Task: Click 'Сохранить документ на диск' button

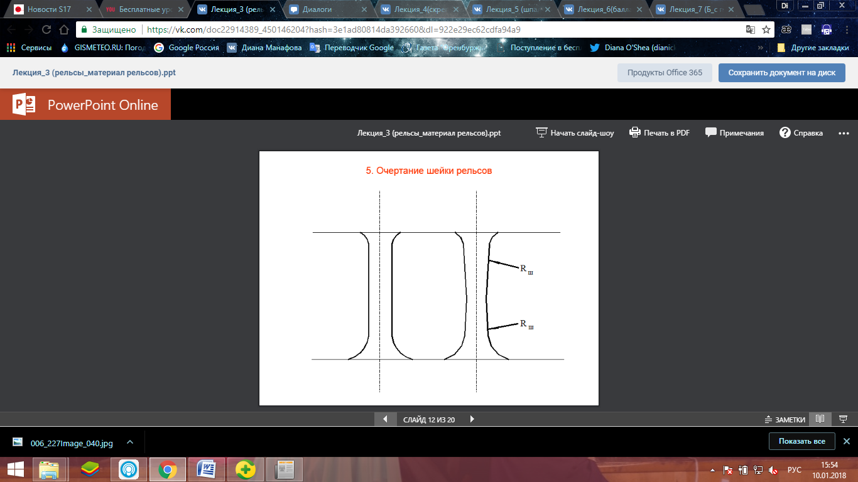Action: (781, 73)
